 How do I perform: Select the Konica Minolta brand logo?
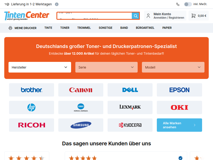coord(81,107)
